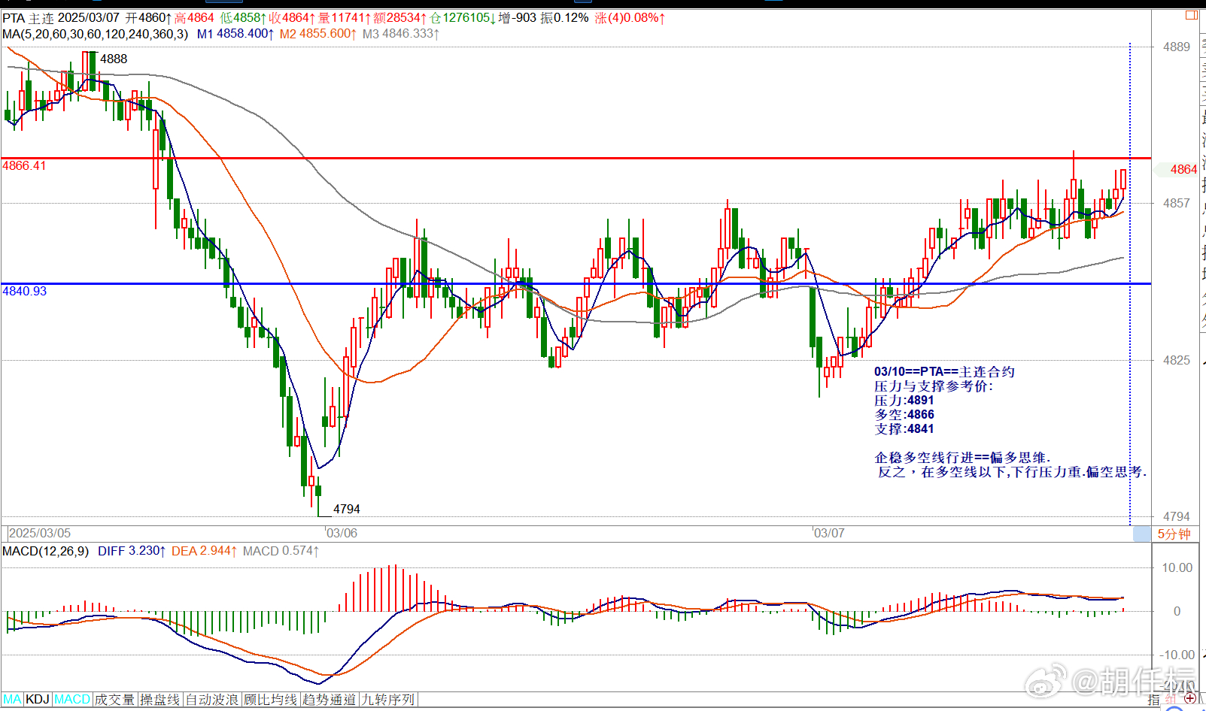Click the 4889 price axis label
Screen dimensions: 1206x711
coord(1177,47)
